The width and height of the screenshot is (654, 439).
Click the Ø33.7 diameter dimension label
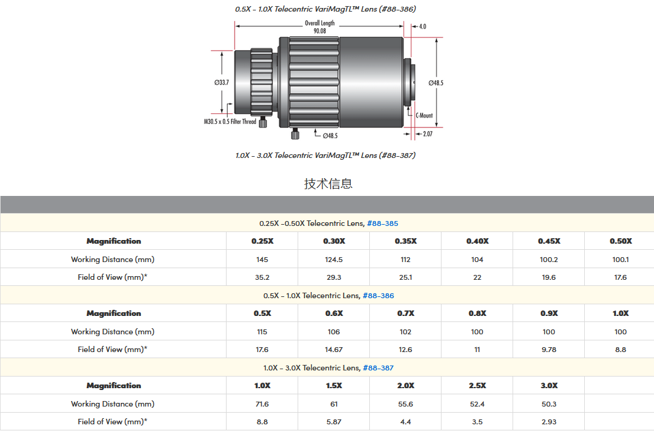[x=220, y=82]
